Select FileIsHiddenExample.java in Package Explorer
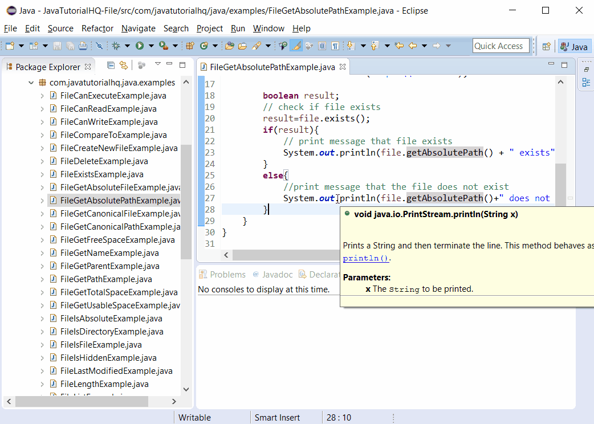The image size is (594, 424). tap(108, 358)
